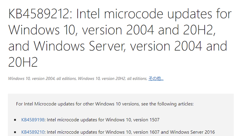Click "Intel microcode updates for" in the heading
This screenshot has height=136, width=242.
click(x=154, y=14)
